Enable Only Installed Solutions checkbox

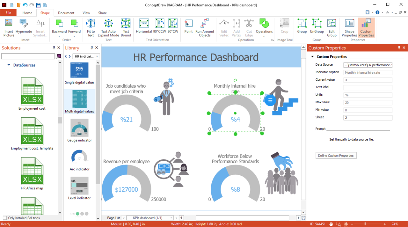[x=5, y=218]
